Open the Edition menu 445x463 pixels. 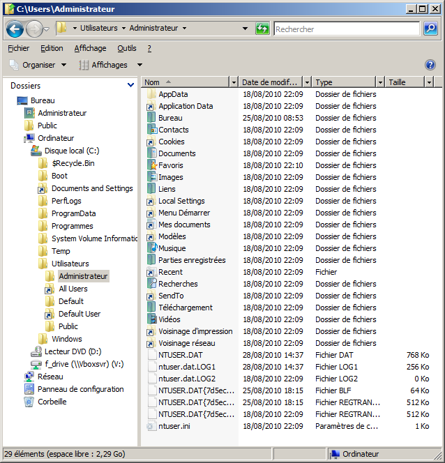coord(52,48)
